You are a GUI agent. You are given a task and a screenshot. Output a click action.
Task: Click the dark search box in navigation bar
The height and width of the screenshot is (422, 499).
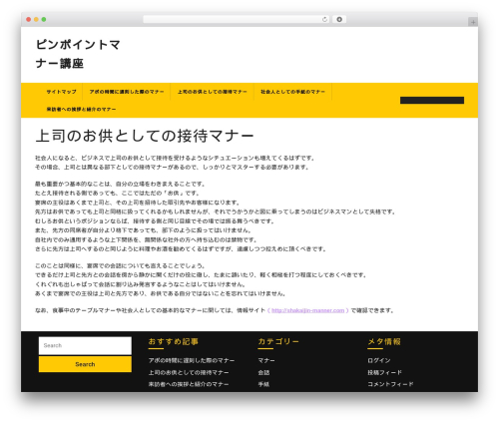[x=432, y=101]
